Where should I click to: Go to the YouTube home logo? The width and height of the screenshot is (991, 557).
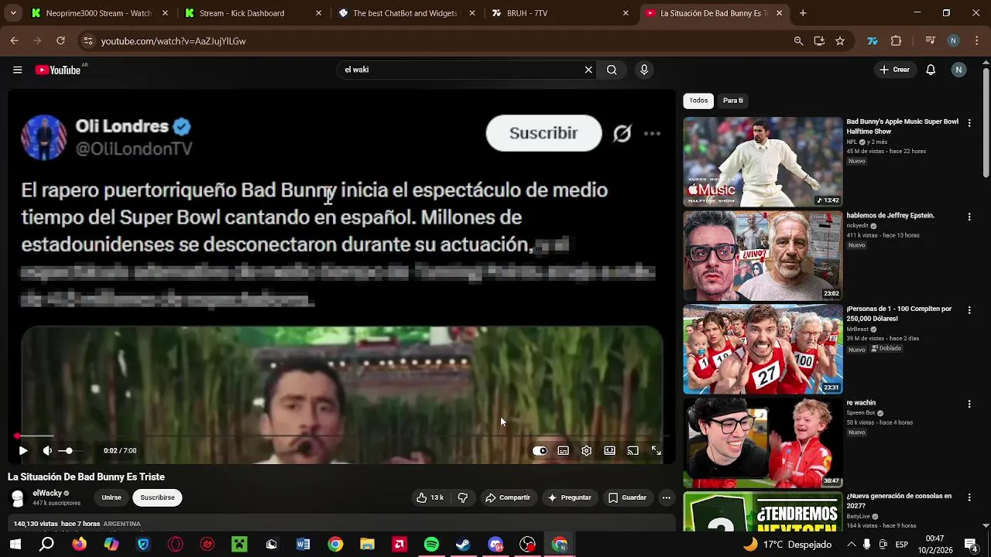tap(58, 70)
